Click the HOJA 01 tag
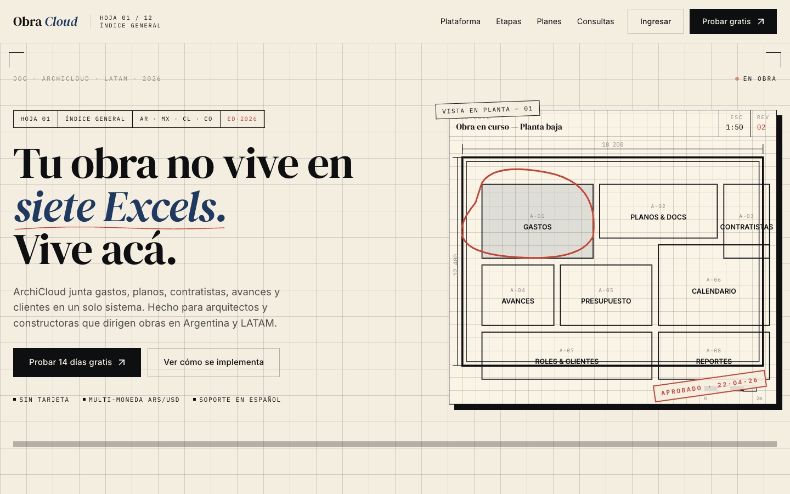This screenshot has height=494, width=790. coord(36,119)
